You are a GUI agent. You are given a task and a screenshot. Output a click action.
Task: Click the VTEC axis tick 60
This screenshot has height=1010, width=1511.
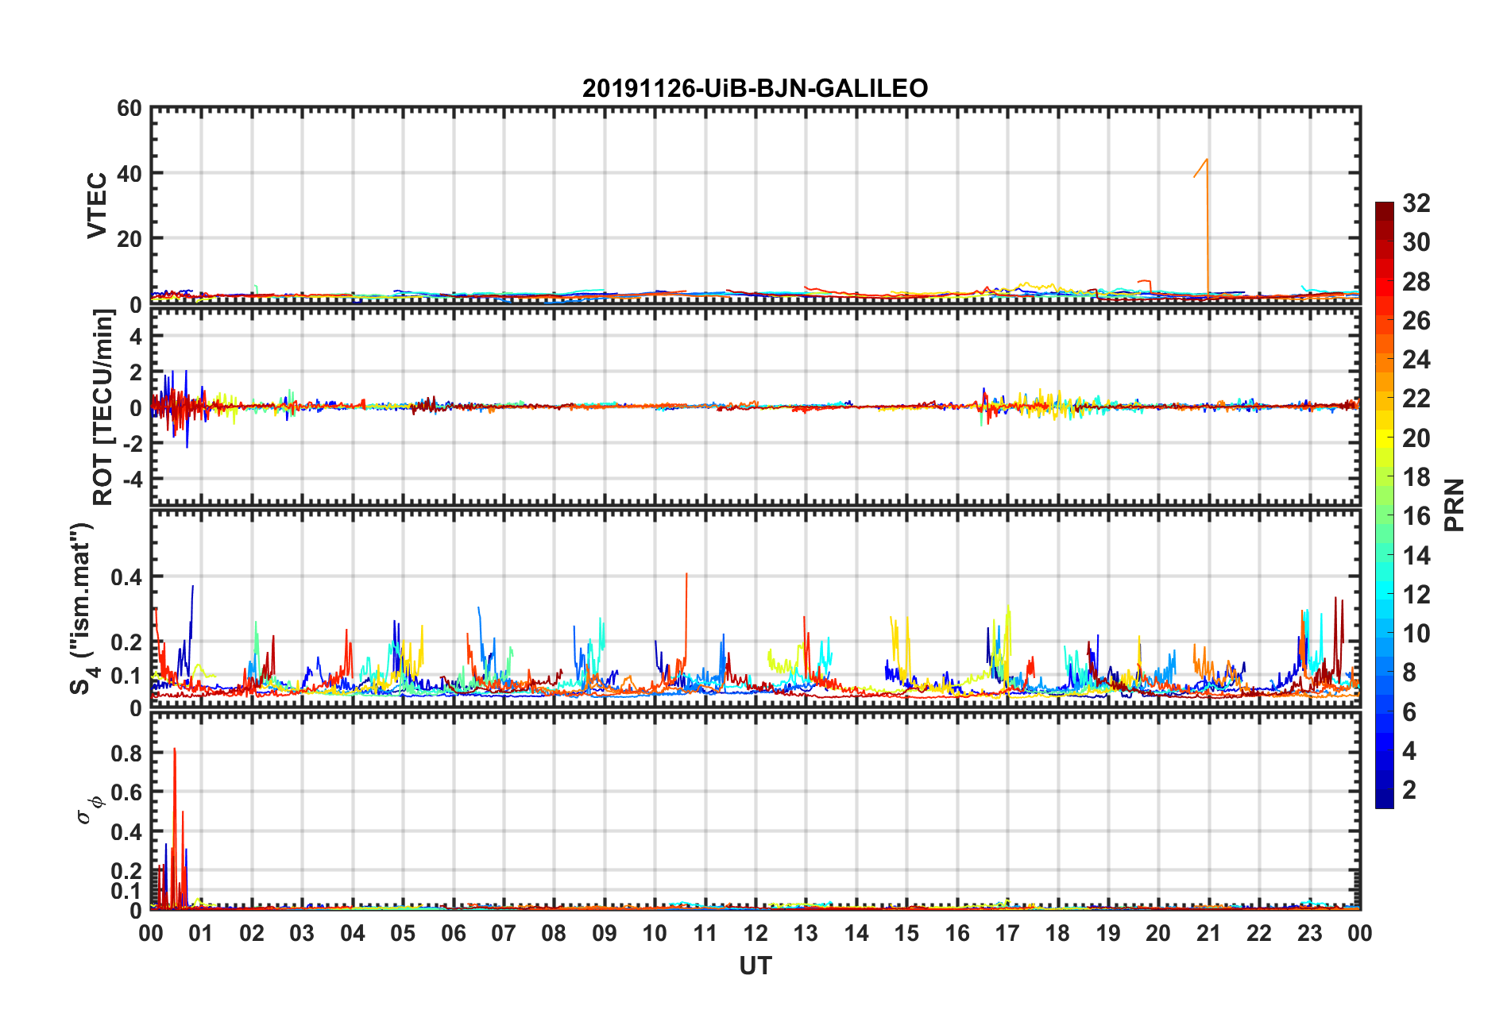tap(129, 109)
